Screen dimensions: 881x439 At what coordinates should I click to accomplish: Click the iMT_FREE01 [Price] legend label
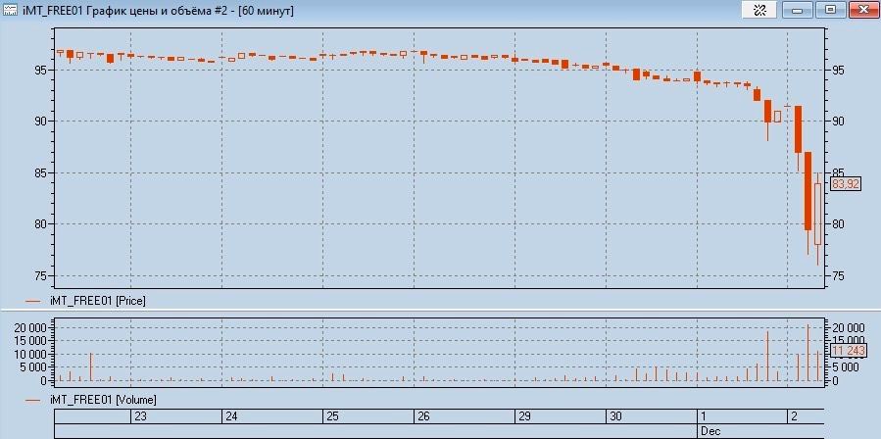(97, 301)
